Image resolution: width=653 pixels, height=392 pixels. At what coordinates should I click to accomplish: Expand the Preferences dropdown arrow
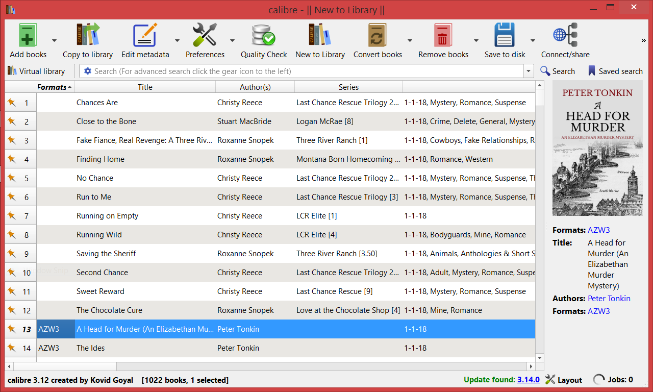(x=232, y=40)
